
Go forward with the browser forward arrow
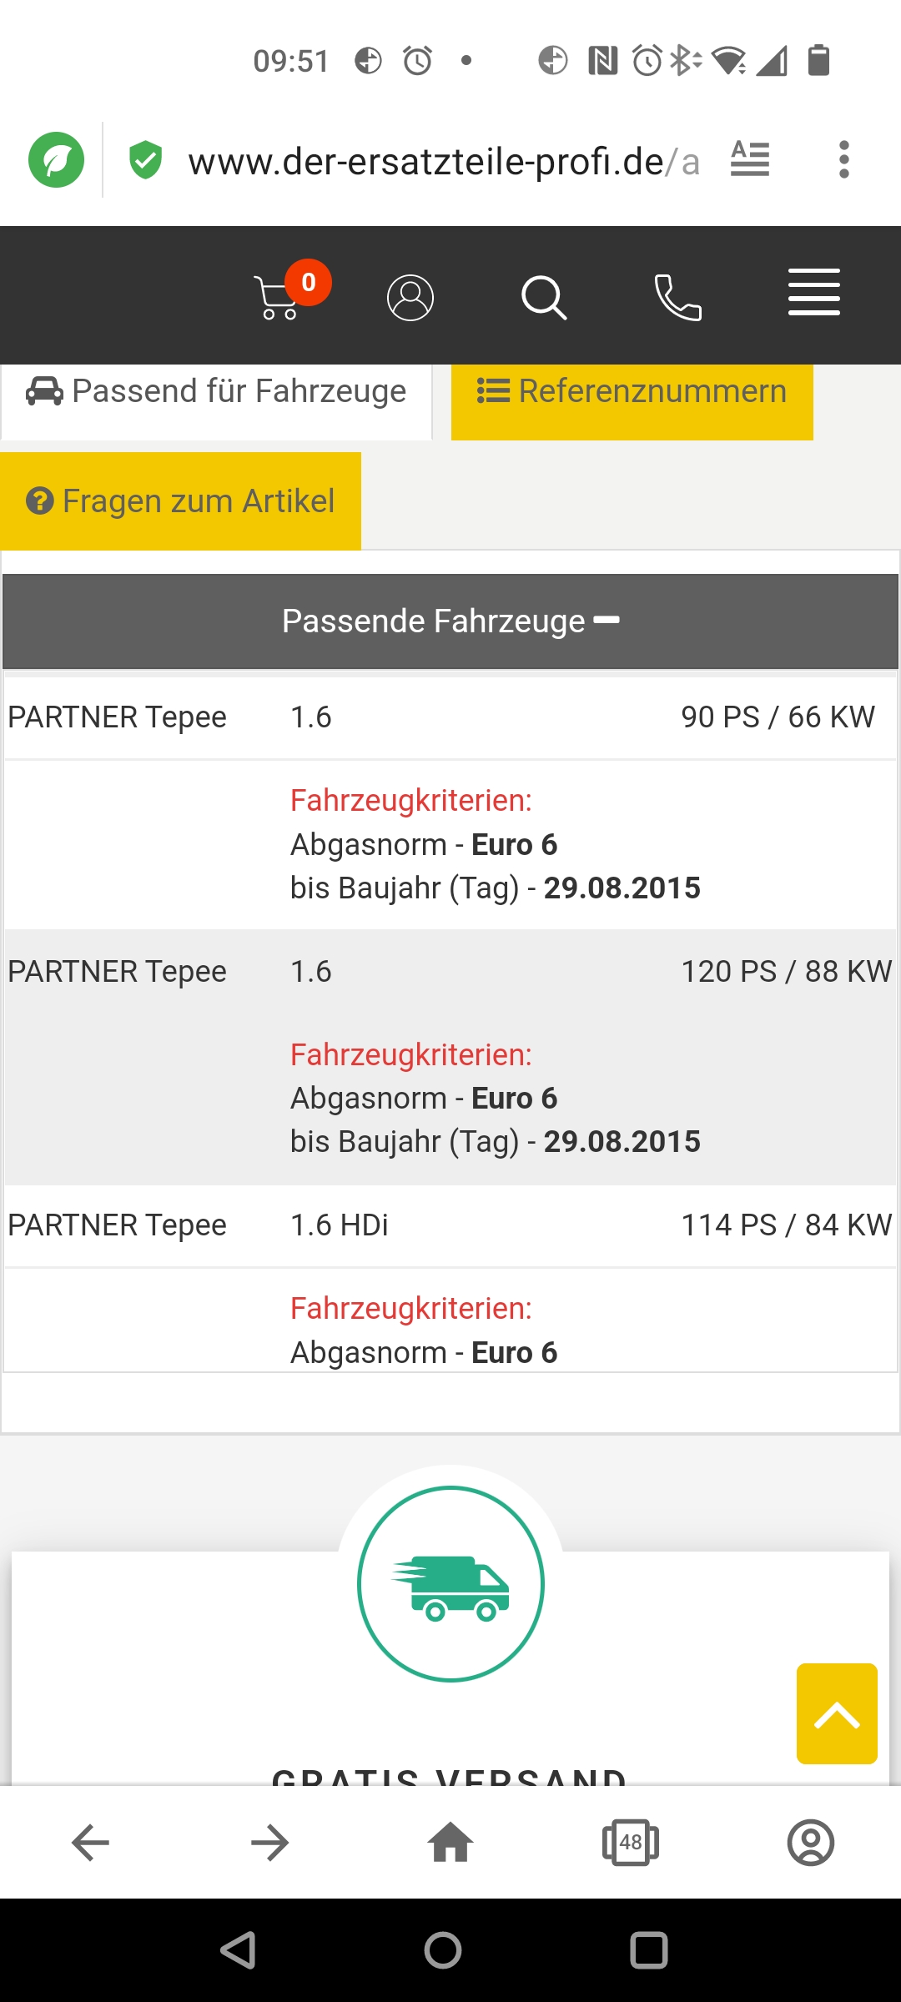[x=269, y=1843]
